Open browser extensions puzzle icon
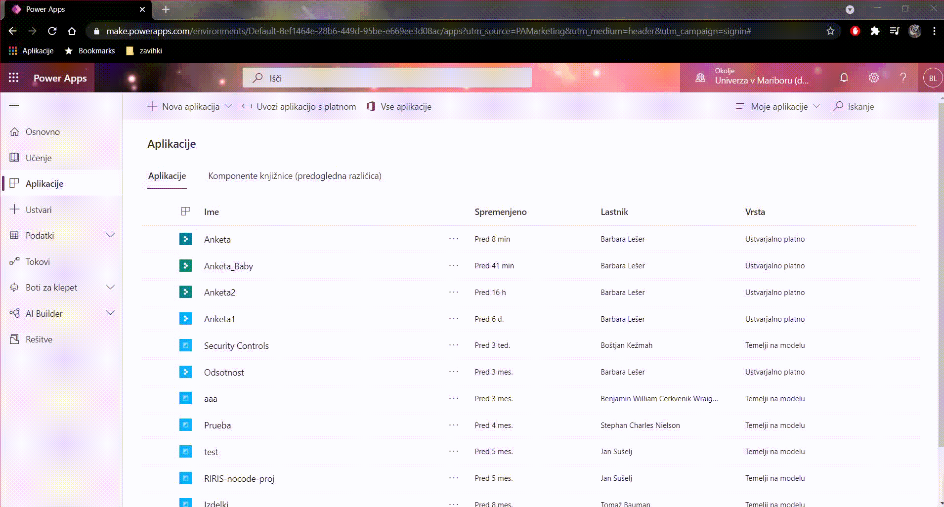This screenshot has height=507, width=944. coord(875,31)
